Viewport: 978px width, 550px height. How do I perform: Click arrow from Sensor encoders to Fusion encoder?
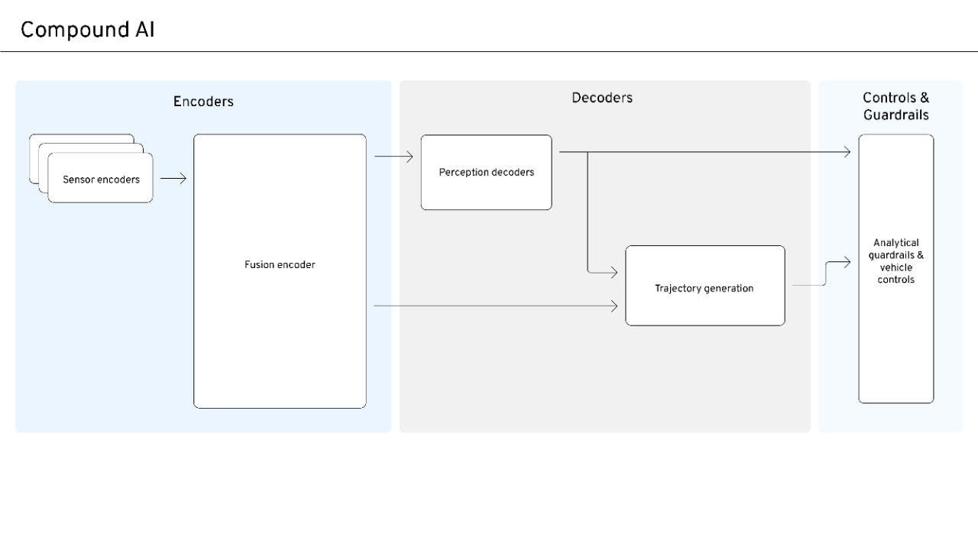click(173, 179)
